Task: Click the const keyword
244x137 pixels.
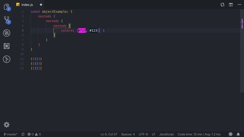Action: [35, 12]
